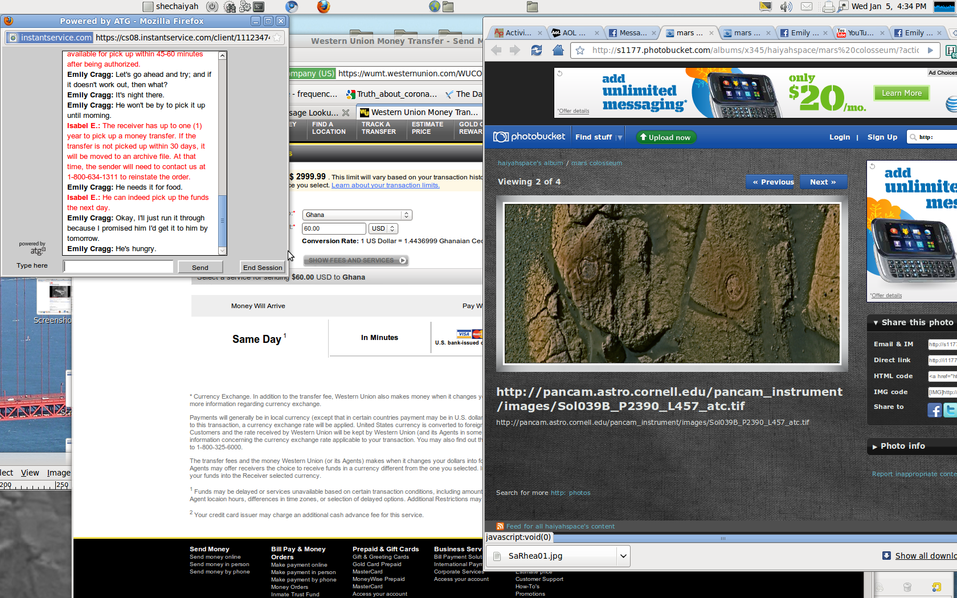Viewport: 957px width, 598px height.
Task: Send the chat message
Action: click(200, 267)
